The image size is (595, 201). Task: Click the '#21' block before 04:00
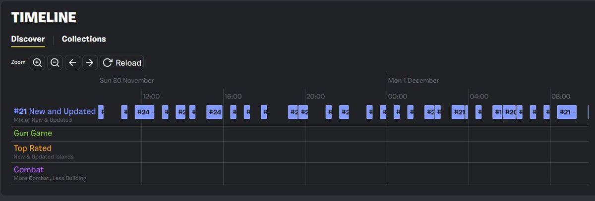coord(458,112)
